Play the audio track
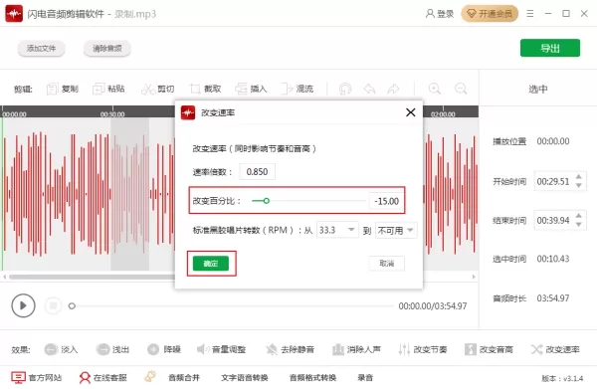Viewport: 597px width, 389px height. (23, 305)
